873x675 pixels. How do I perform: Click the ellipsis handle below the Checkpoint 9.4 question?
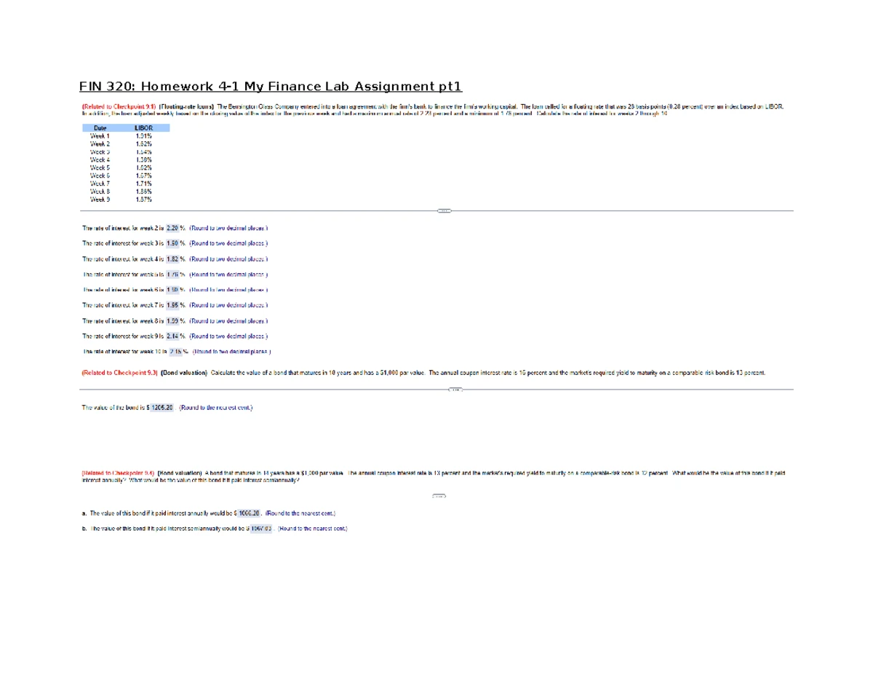click(x=439, y=497)
